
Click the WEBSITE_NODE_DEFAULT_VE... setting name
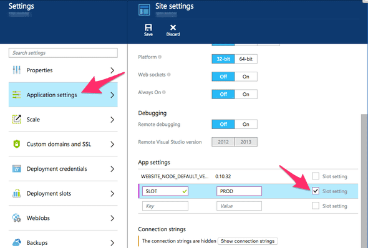pos(175,176)
